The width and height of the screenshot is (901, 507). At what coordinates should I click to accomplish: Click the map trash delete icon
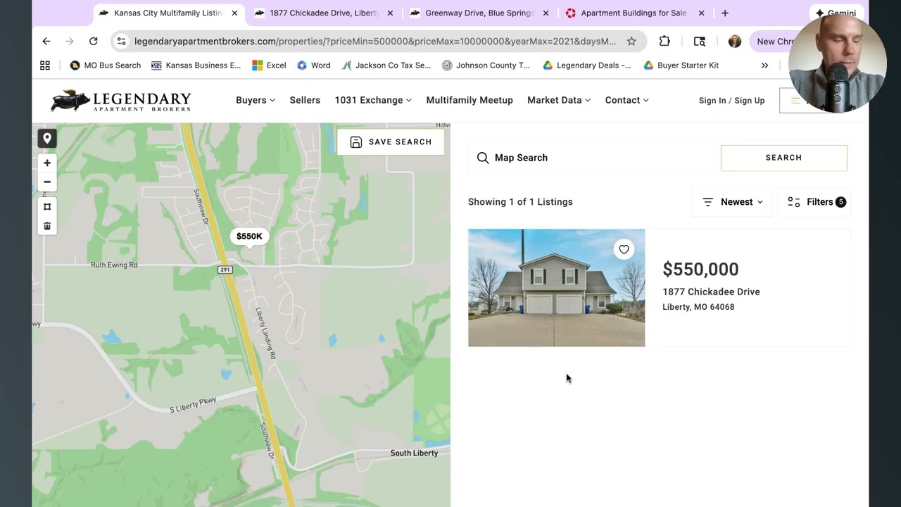click(x=47, y=226)
